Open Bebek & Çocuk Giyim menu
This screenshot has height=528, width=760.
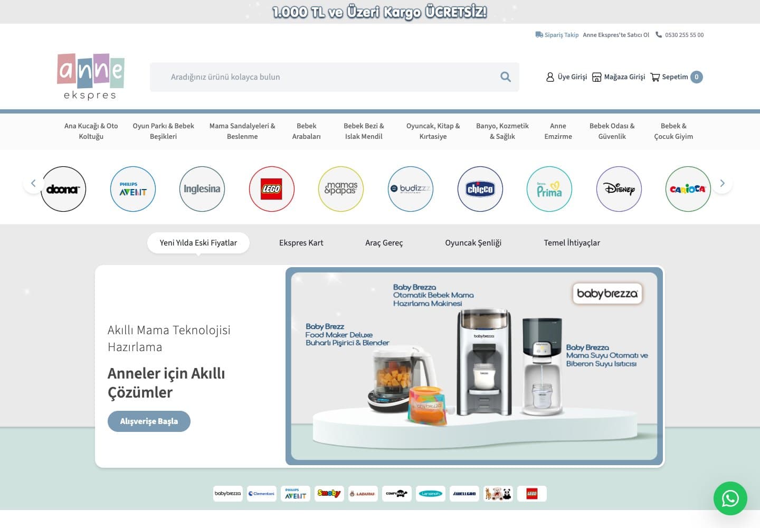click(674, 131)
